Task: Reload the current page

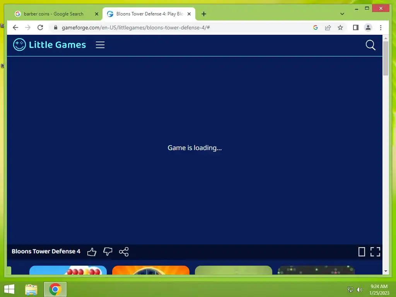Action: click(x=40, y=27)
